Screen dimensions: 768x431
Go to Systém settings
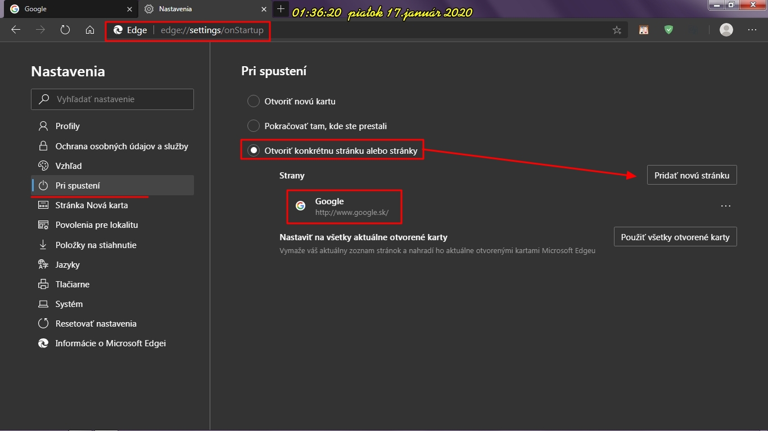pos(112,304)
